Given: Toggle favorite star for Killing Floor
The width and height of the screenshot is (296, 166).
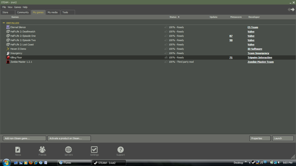Looking at the screenshot, I should coord(166,57).
